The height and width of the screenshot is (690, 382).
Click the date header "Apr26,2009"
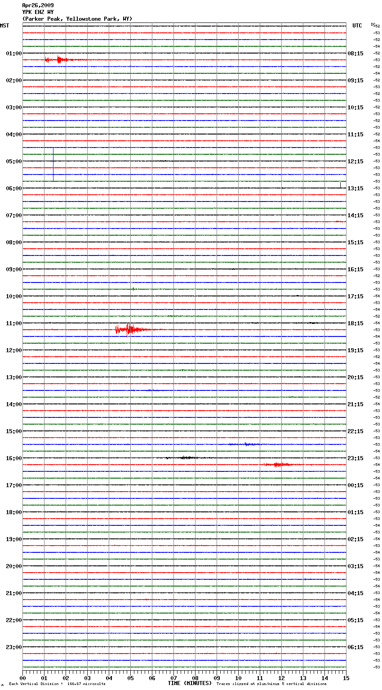[38, 5]
